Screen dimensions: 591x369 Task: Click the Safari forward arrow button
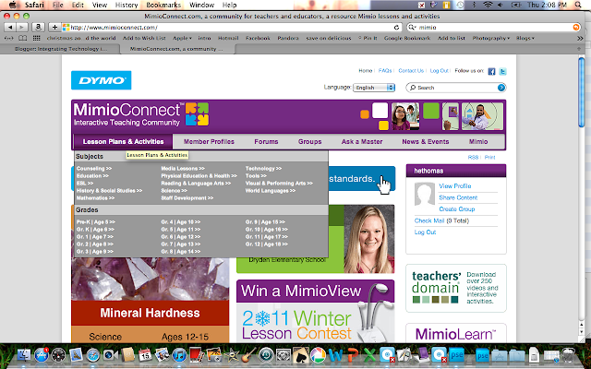pyautogui.click(x=22, y=27)
